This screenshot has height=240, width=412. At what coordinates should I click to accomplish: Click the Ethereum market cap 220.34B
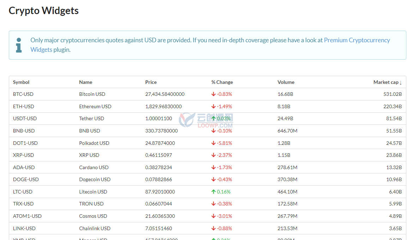(393, 106)
